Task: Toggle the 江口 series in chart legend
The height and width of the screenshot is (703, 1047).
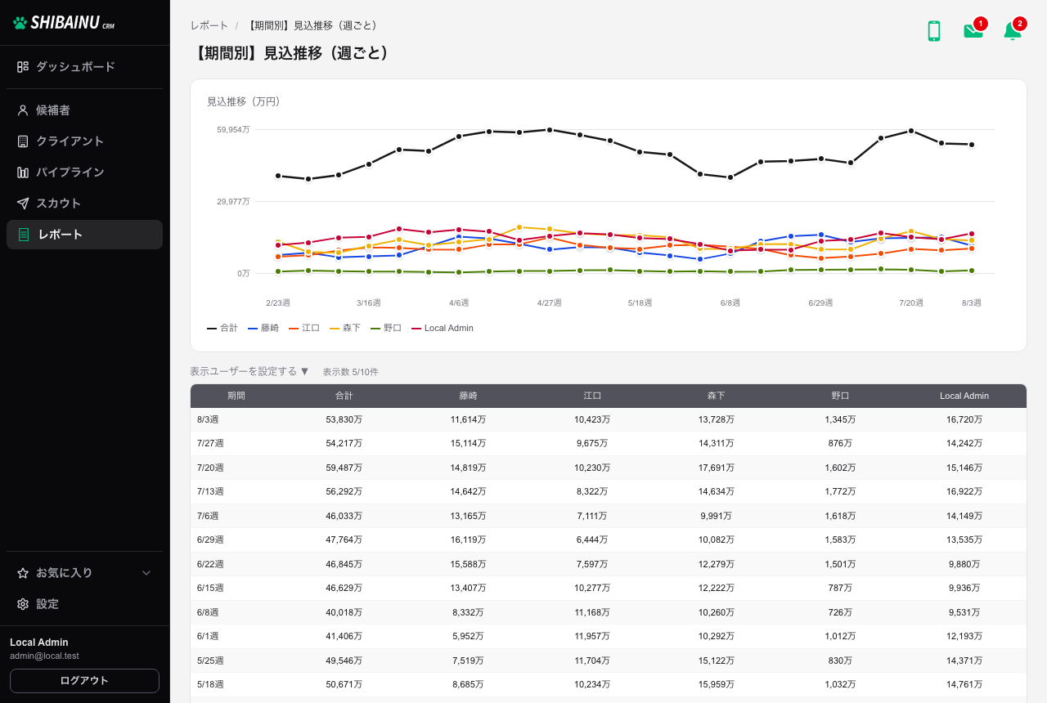Action: [304, 328]
